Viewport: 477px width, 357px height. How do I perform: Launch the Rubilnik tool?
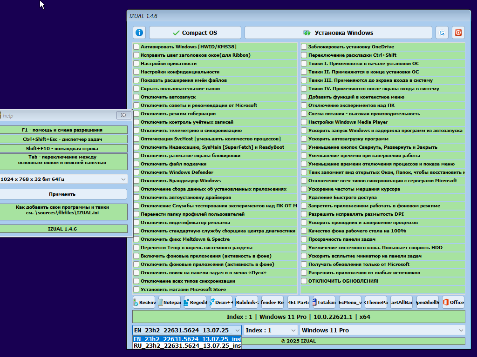pos(247,302)
